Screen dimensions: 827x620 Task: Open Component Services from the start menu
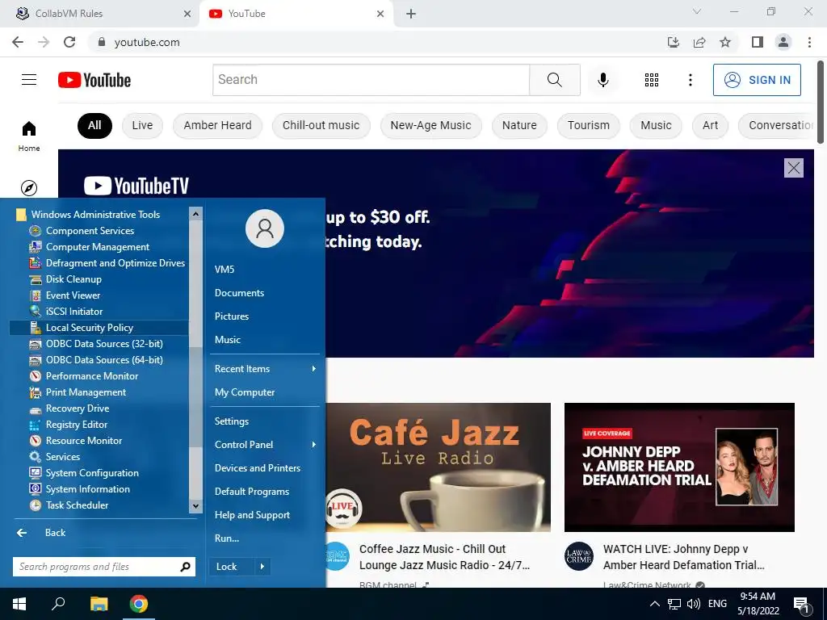pyautogui.click(x=90, y=230)
